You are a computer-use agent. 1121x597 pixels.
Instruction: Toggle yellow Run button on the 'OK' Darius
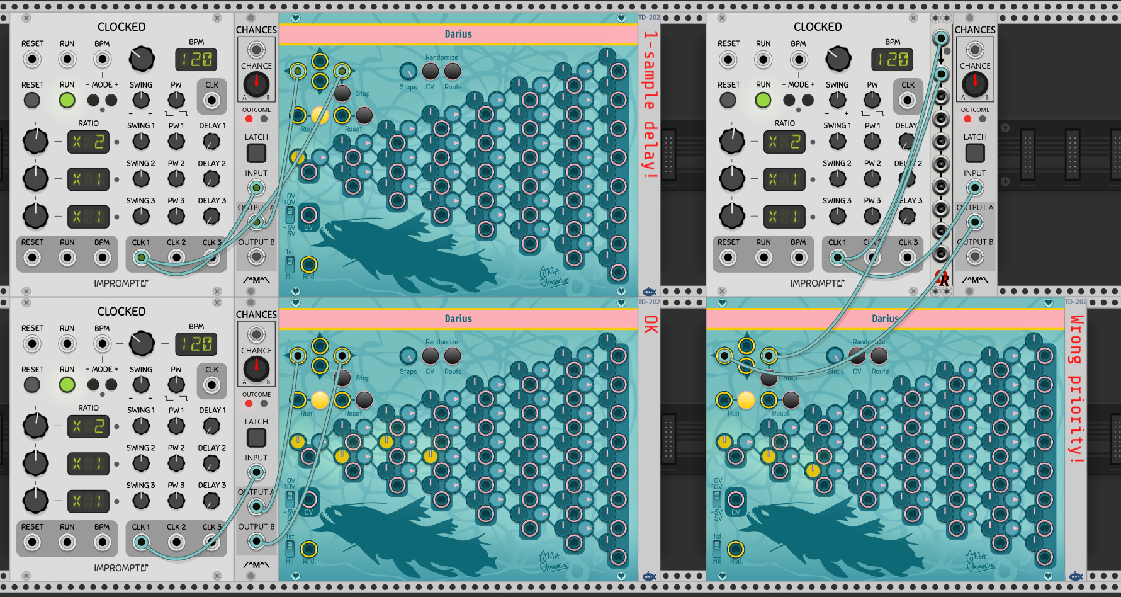320,400
